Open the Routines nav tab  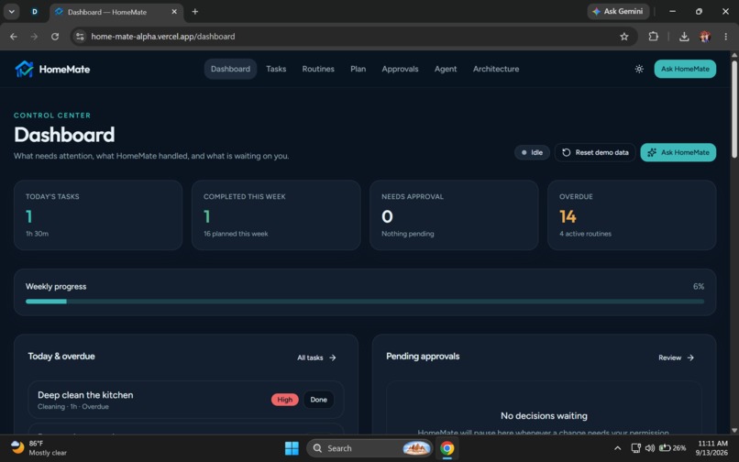[x=318, y=69]
